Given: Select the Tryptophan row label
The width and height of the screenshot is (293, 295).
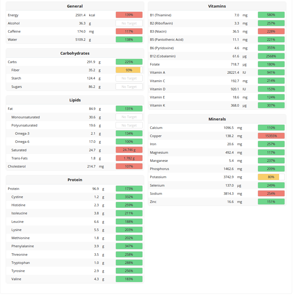Looking at the screenshot, I should pos(21,263).
